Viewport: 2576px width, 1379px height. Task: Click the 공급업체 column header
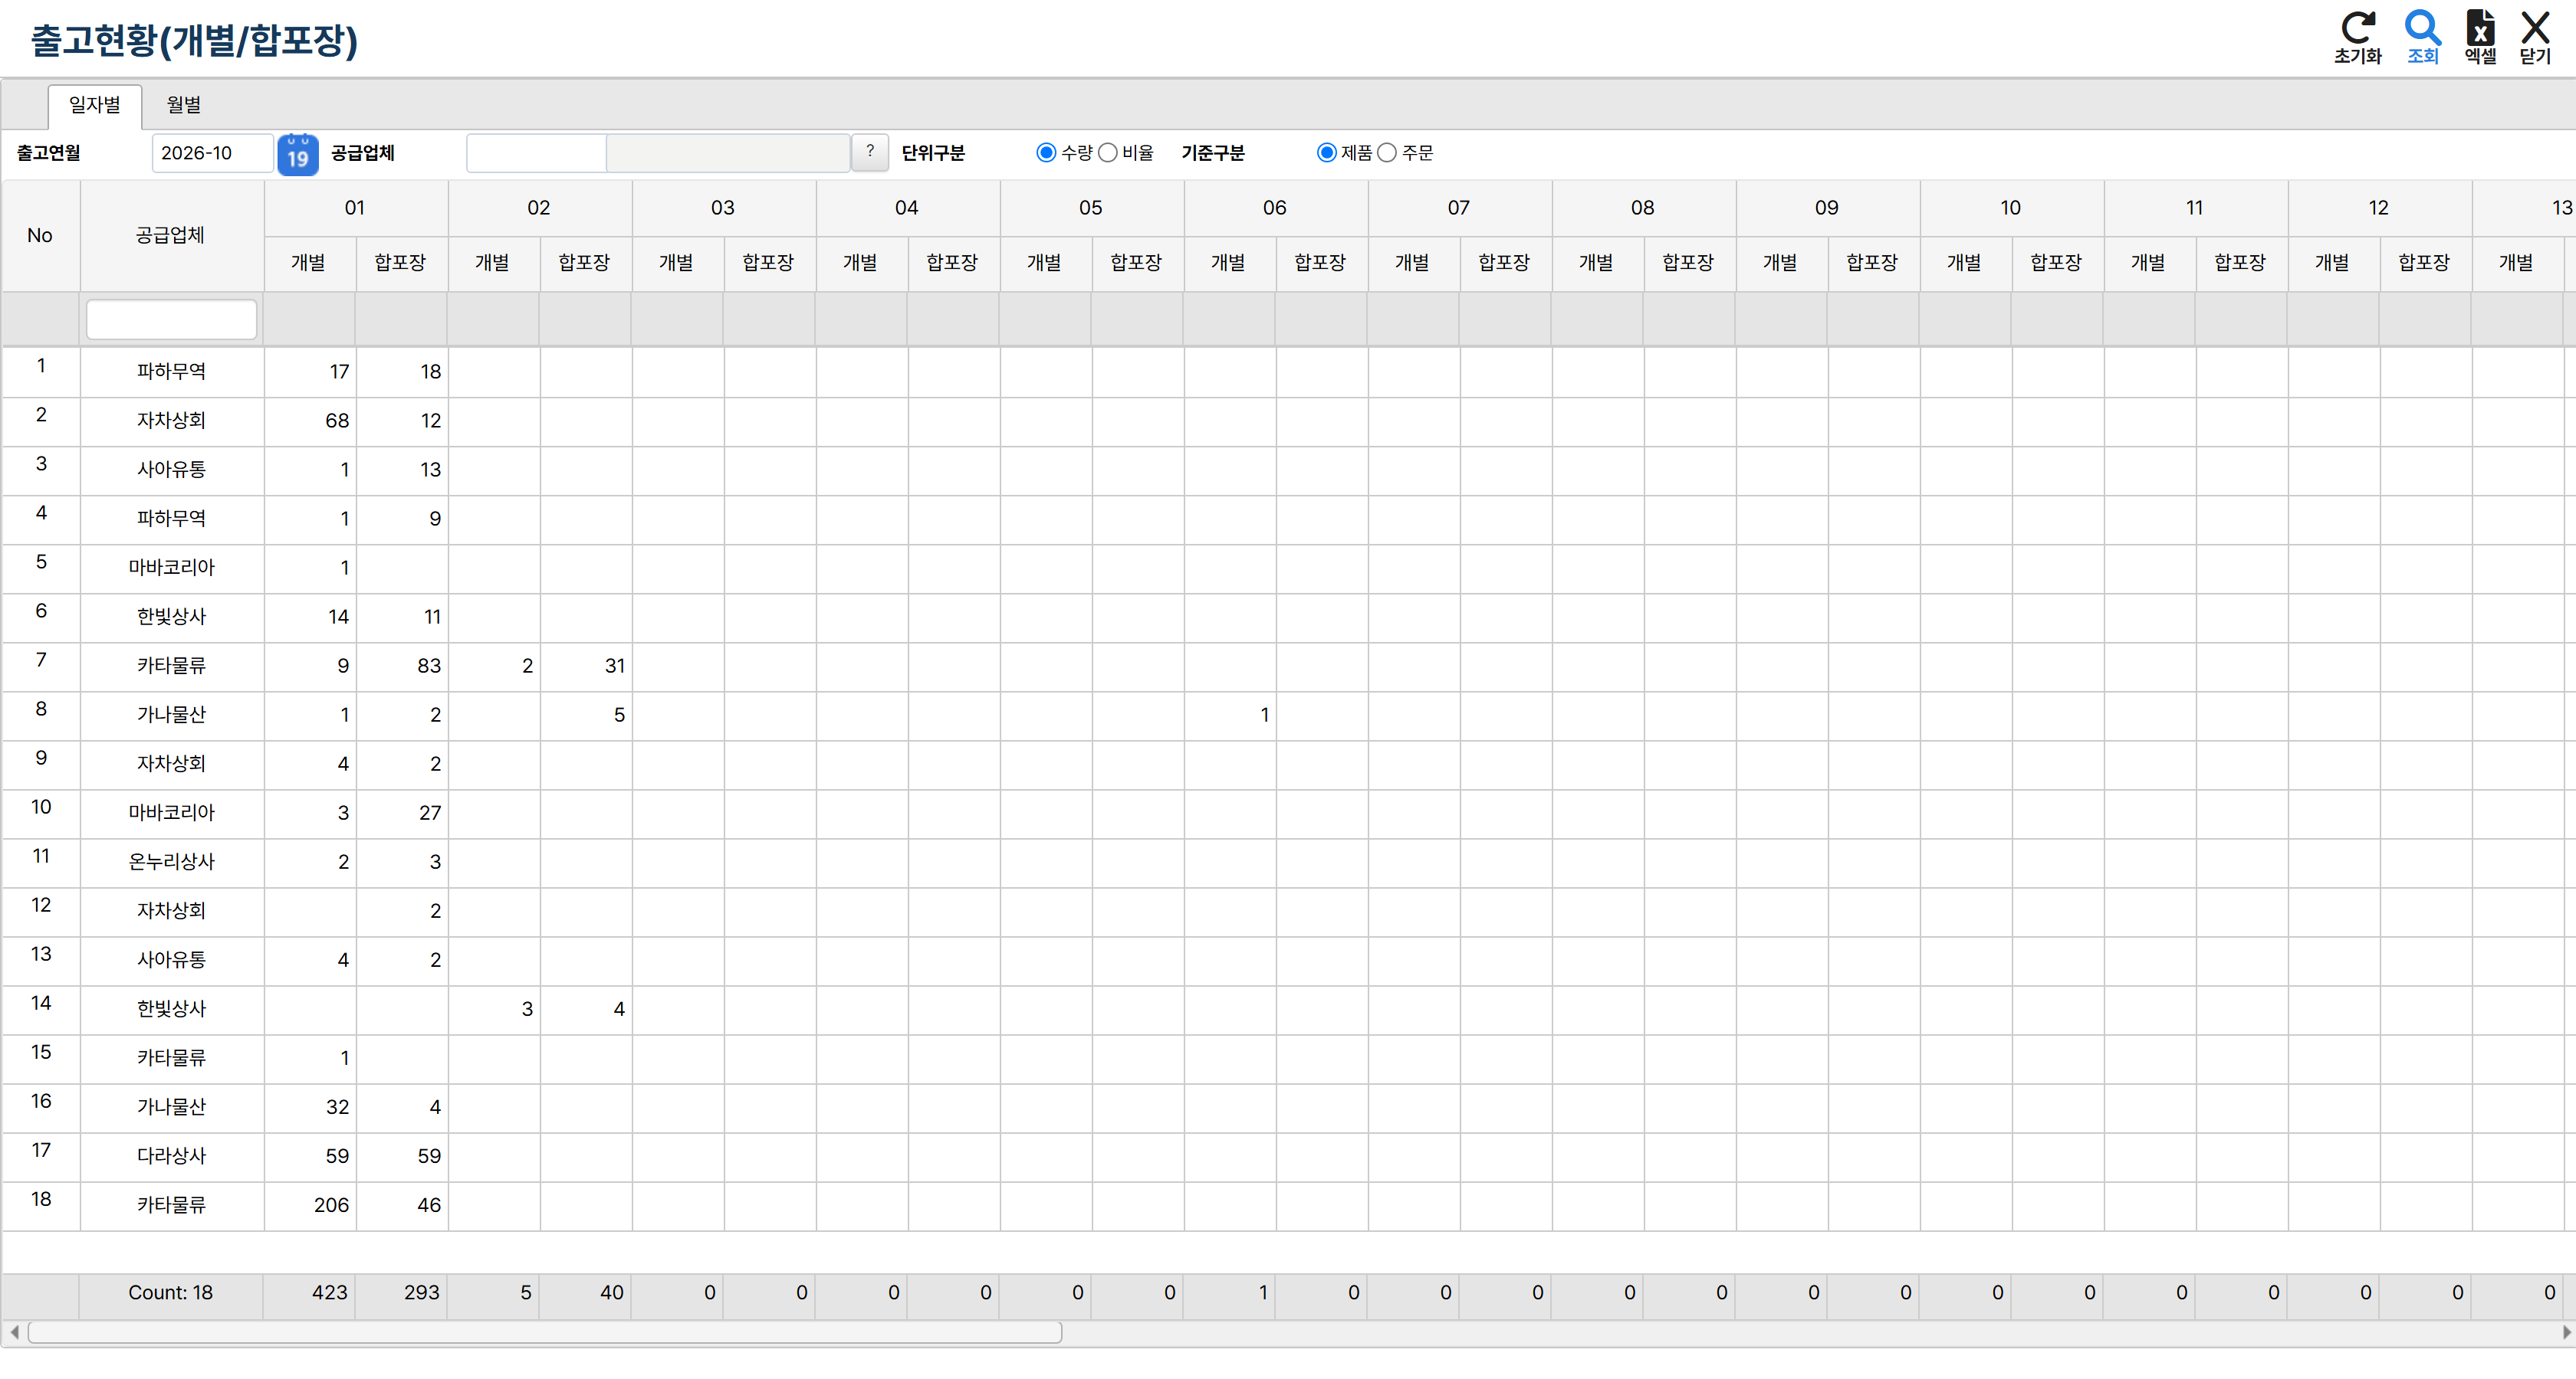pyautogui.click(x=171, y=236)
